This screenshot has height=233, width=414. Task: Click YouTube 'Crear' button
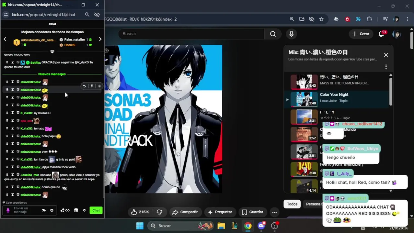tap(361, 34)
